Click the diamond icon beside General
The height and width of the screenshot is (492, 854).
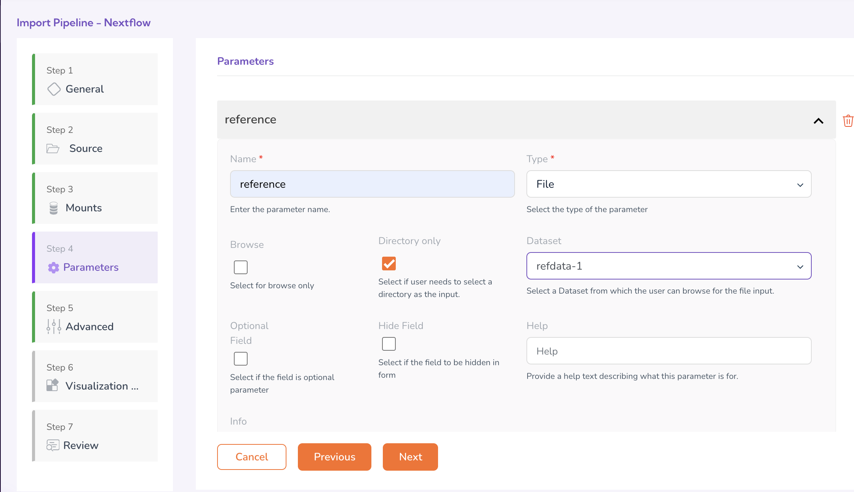point(54,89)
